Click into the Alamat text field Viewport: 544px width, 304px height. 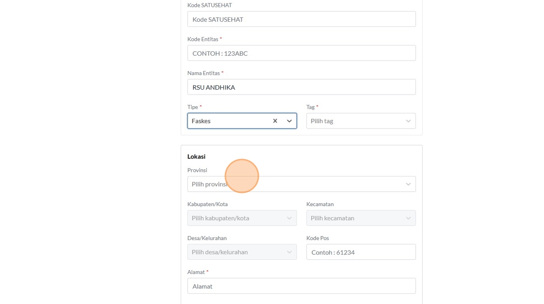[301, 286]
